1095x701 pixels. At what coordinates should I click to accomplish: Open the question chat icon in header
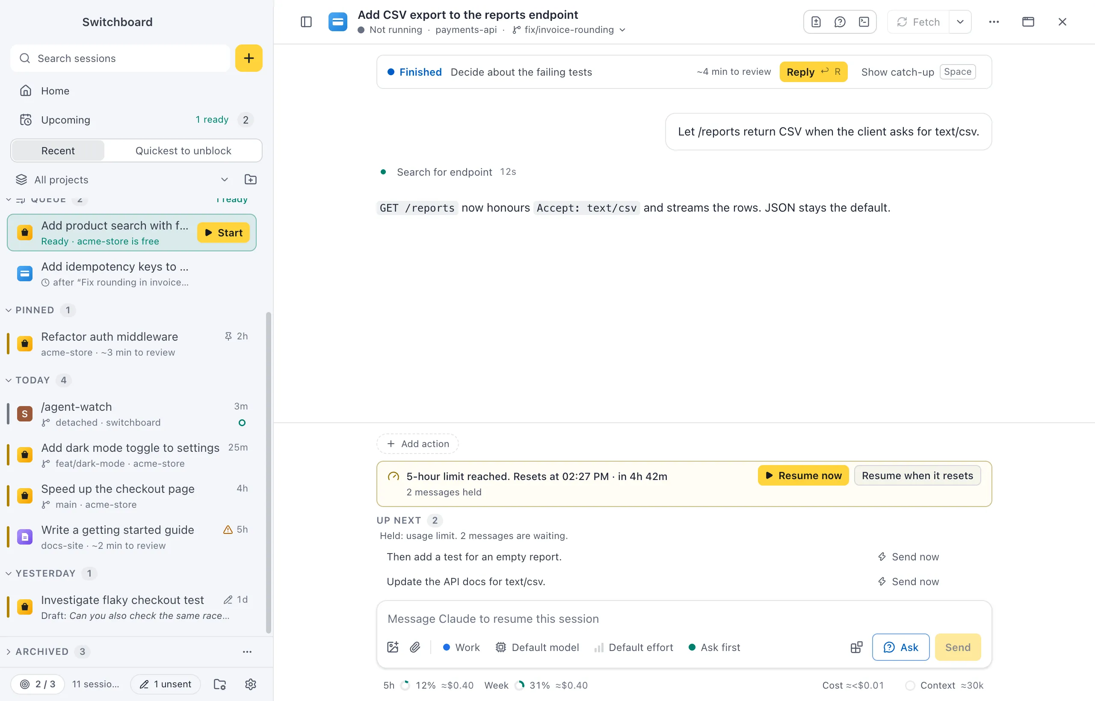point(840,22)
